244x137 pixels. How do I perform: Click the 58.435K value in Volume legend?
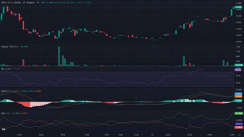(x=24, y=47)
